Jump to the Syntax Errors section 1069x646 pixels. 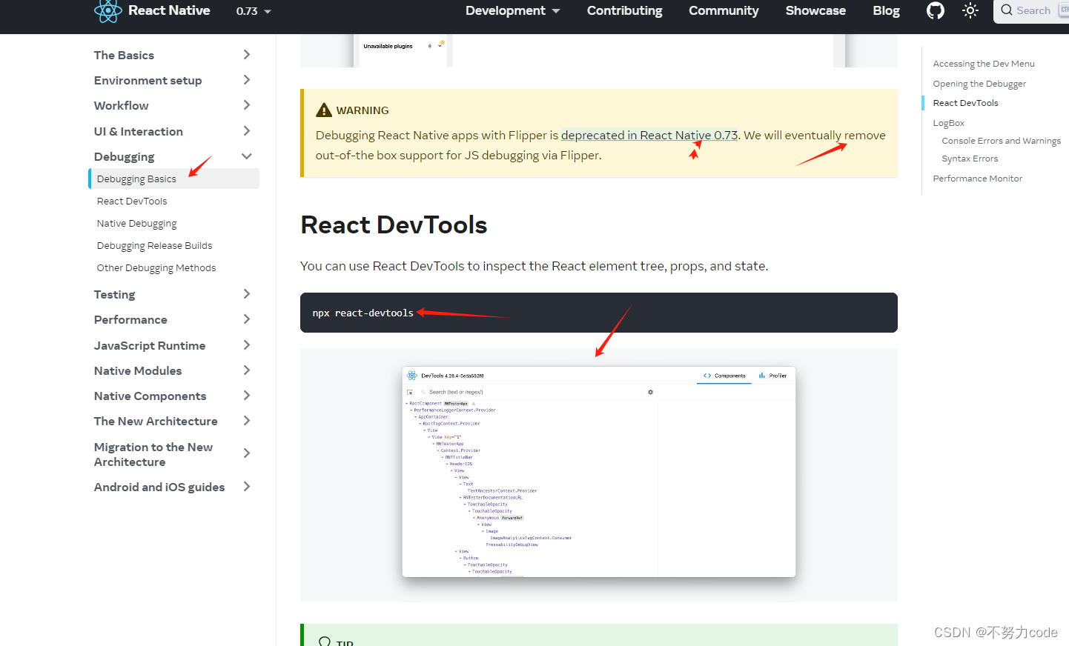[970, 159]
